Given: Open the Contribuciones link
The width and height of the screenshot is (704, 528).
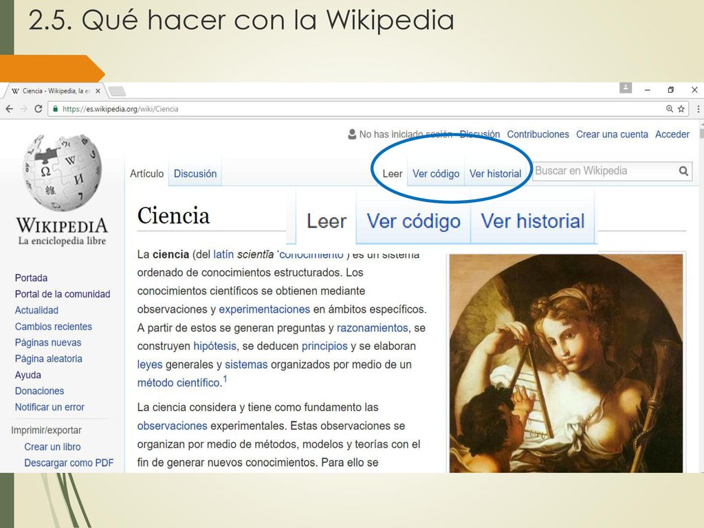Looking at the screenshot, I should [x=538, y=134].
